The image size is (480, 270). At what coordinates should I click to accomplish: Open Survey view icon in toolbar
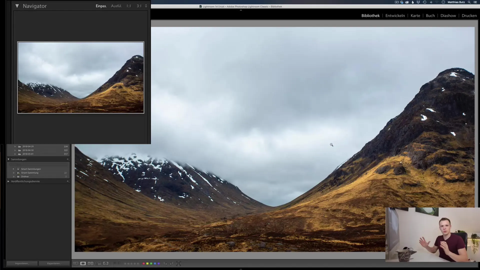point(98,263)
